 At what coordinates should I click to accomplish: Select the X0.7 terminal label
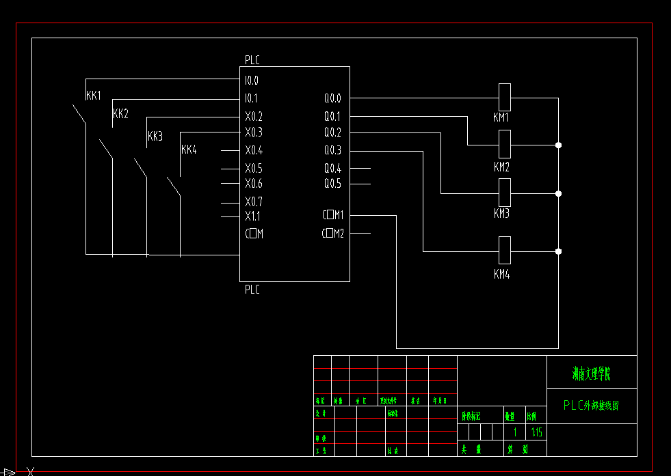pos(254,201)
